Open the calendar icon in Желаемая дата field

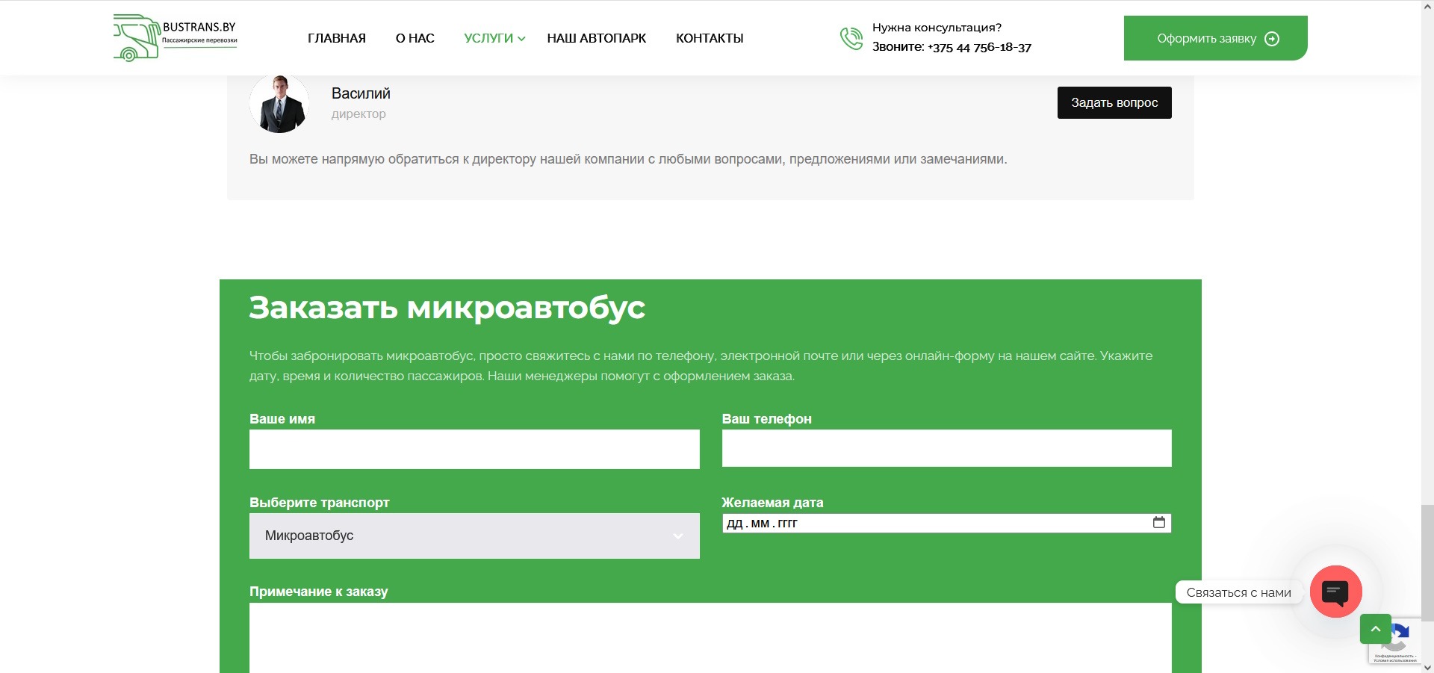coord(1159,523)
